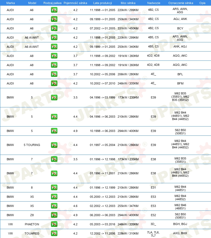Screen dimensions: 211x238
Task: Select the '06.2000 -> 06.2003' production dates cell
Action: point(103,215)
